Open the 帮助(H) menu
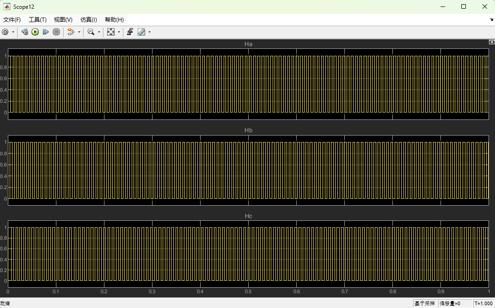Viewport: 495px width, 308px height. (114, 20)
